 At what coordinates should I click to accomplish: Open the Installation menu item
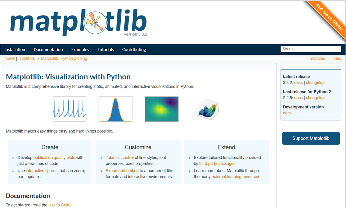pos(15,50)
